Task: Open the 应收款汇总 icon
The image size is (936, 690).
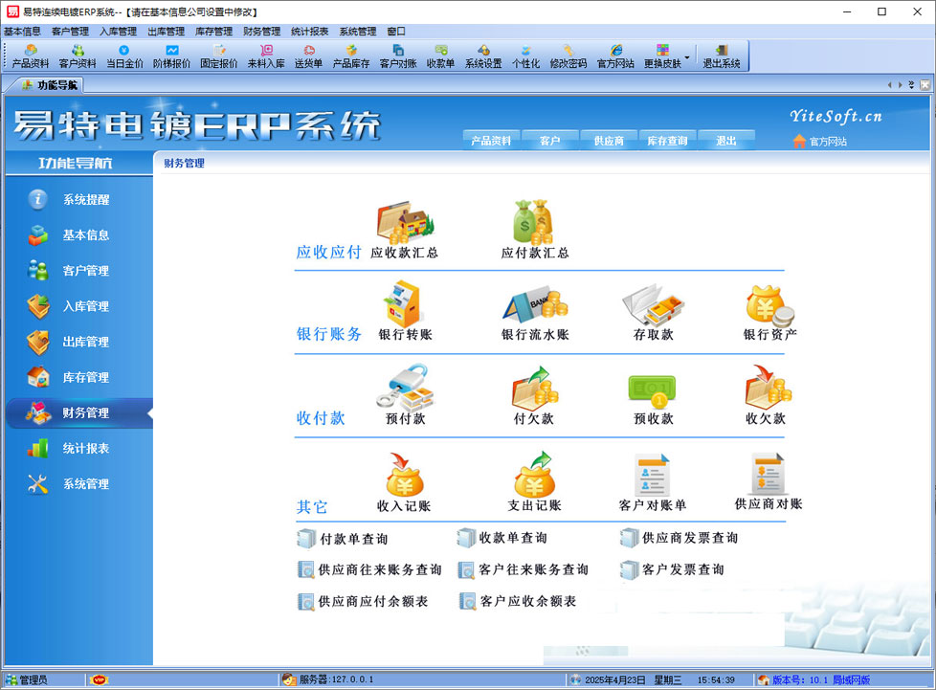Action: 405,224
